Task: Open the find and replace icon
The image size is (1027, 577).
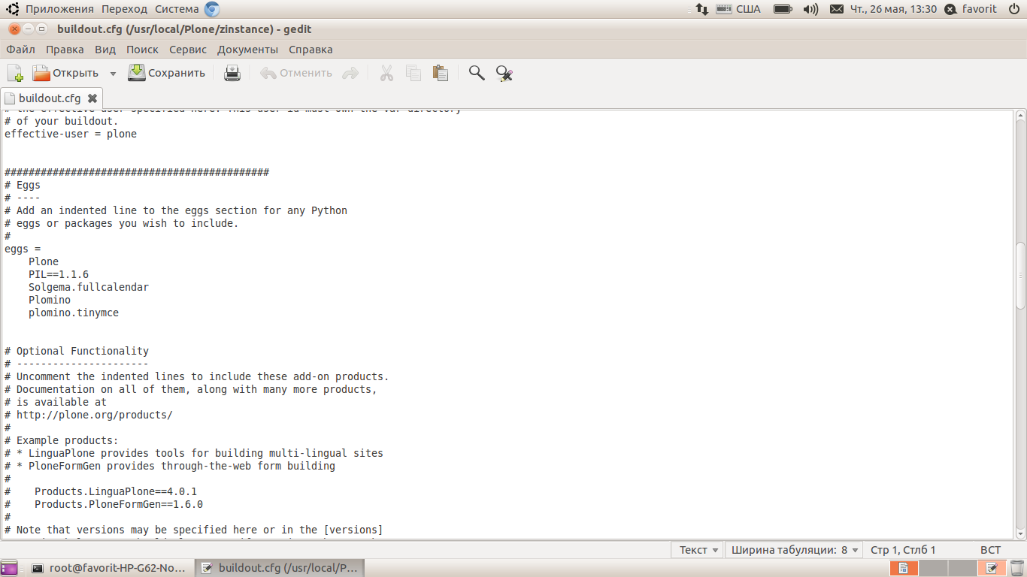Action: pos(504,73)
